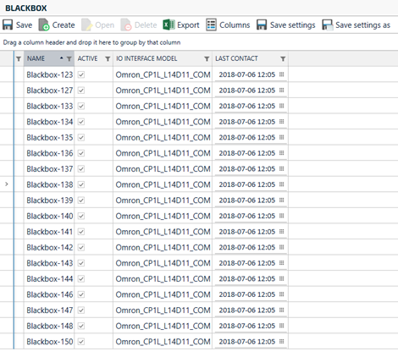Select the Blackbox-144 row name cell
Image resolution: width=398 pixels, height=357 pixels.
click(49, 279)
